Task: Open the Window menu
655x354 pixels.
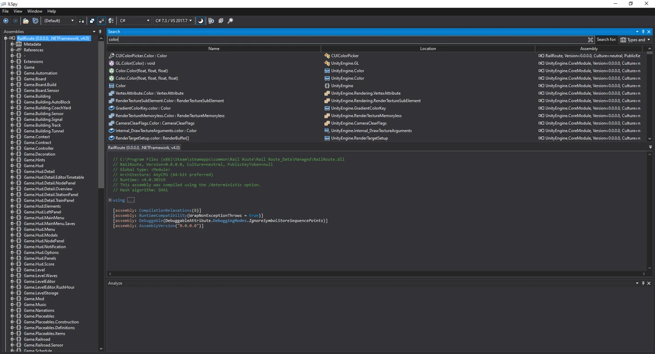Action: pyautogui.click(x=34, y=10)
